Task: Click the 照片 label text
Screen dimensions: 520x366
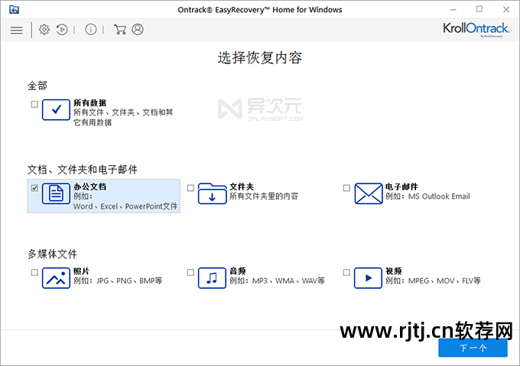Action: point(82,271)
